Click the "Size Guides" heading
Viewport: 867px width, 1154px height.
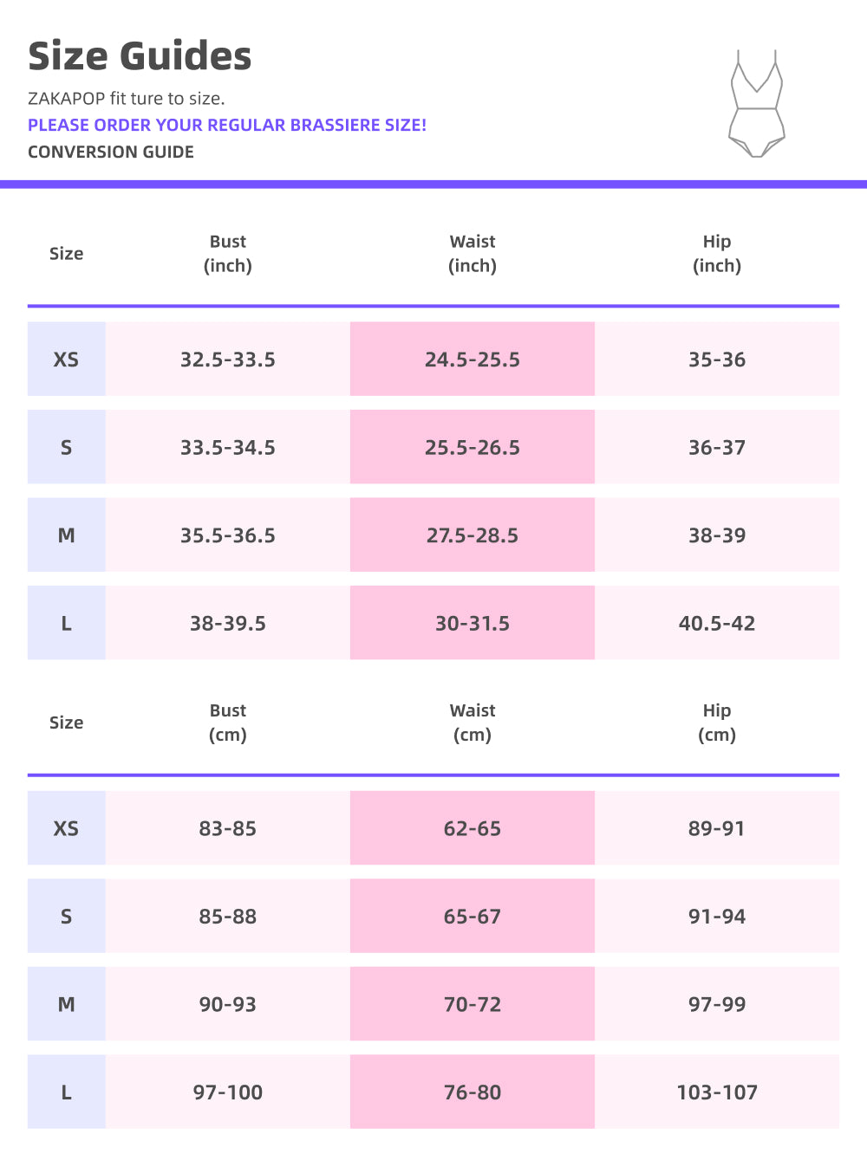coord(140,56)
